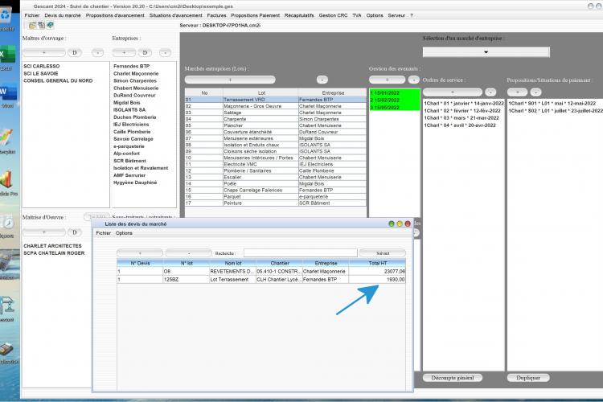Remove Maître d'ouvrage with minus button
This screenshot has height=402, width=603.
(x=97, y=53)
